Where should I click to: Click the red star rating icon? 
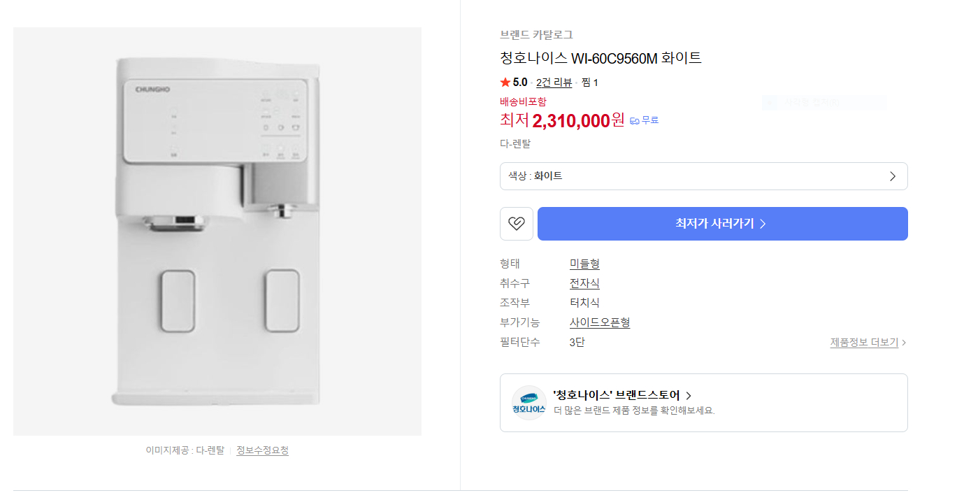504,81
